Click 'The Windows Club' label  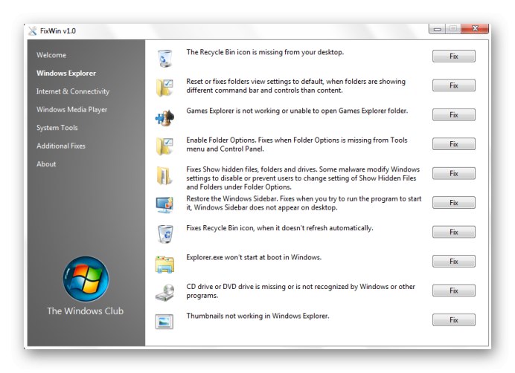(86, 311)
